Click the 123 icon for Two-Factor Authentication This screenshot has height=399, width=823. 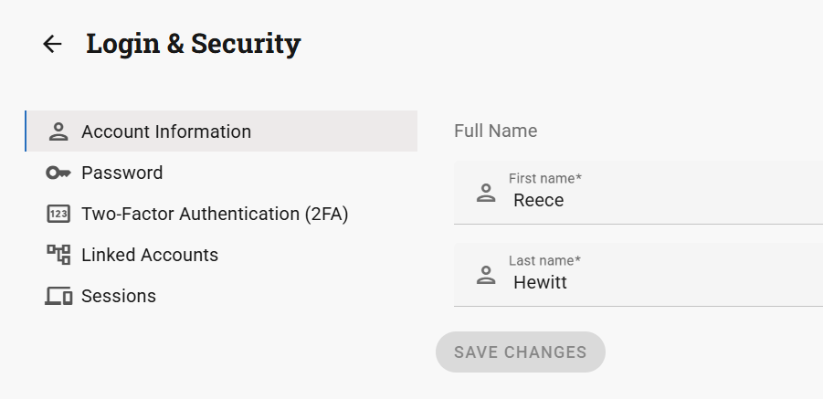58,214
